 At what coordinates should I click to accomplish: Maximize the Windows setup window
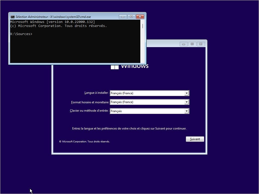click(192, 44)
